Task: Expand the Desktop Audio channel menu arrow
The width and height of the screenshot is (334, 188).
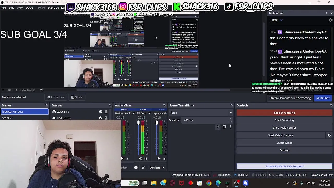Action: coord(133,113)
